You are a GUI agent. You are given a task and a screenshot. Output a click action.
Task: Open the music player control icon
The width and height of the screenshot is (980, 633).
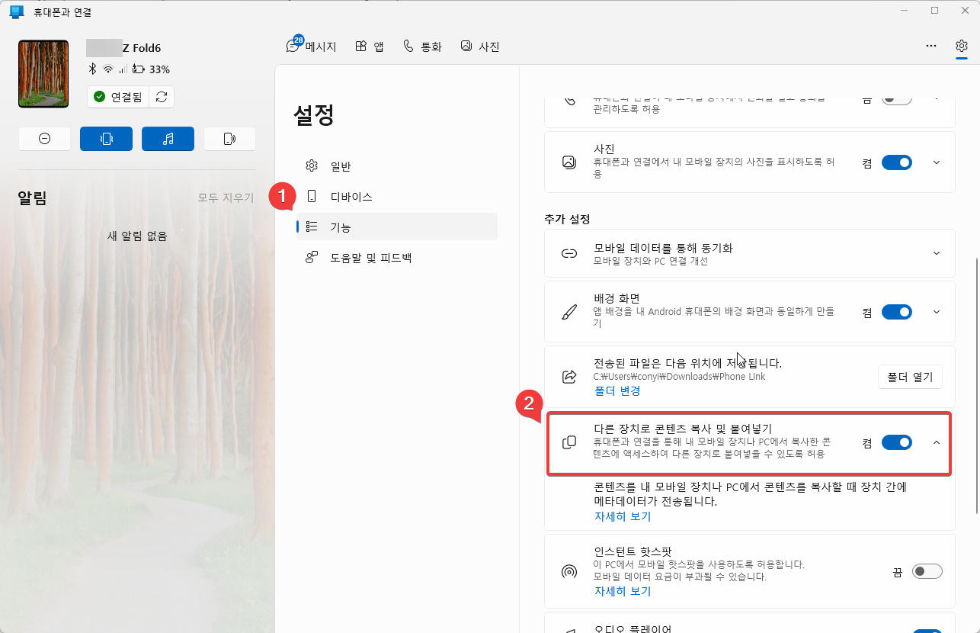(x=168, y=138)
